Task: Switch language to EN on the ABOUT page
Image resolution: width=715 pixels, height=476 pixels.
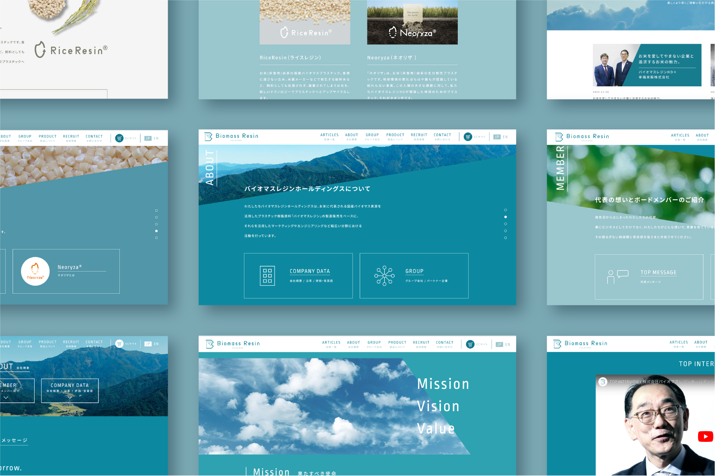Action: [505, 137]
